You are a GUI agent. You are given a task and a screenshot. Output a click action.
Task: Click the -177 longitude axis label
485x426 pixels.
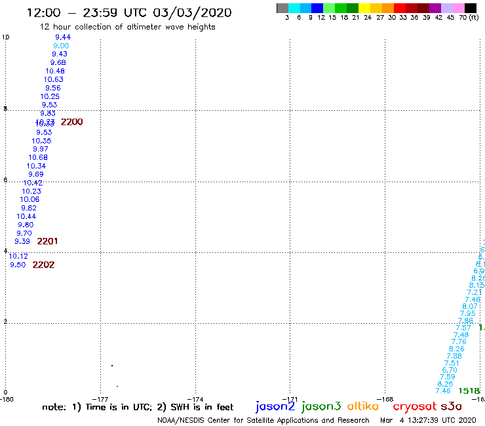coord(100,399)
